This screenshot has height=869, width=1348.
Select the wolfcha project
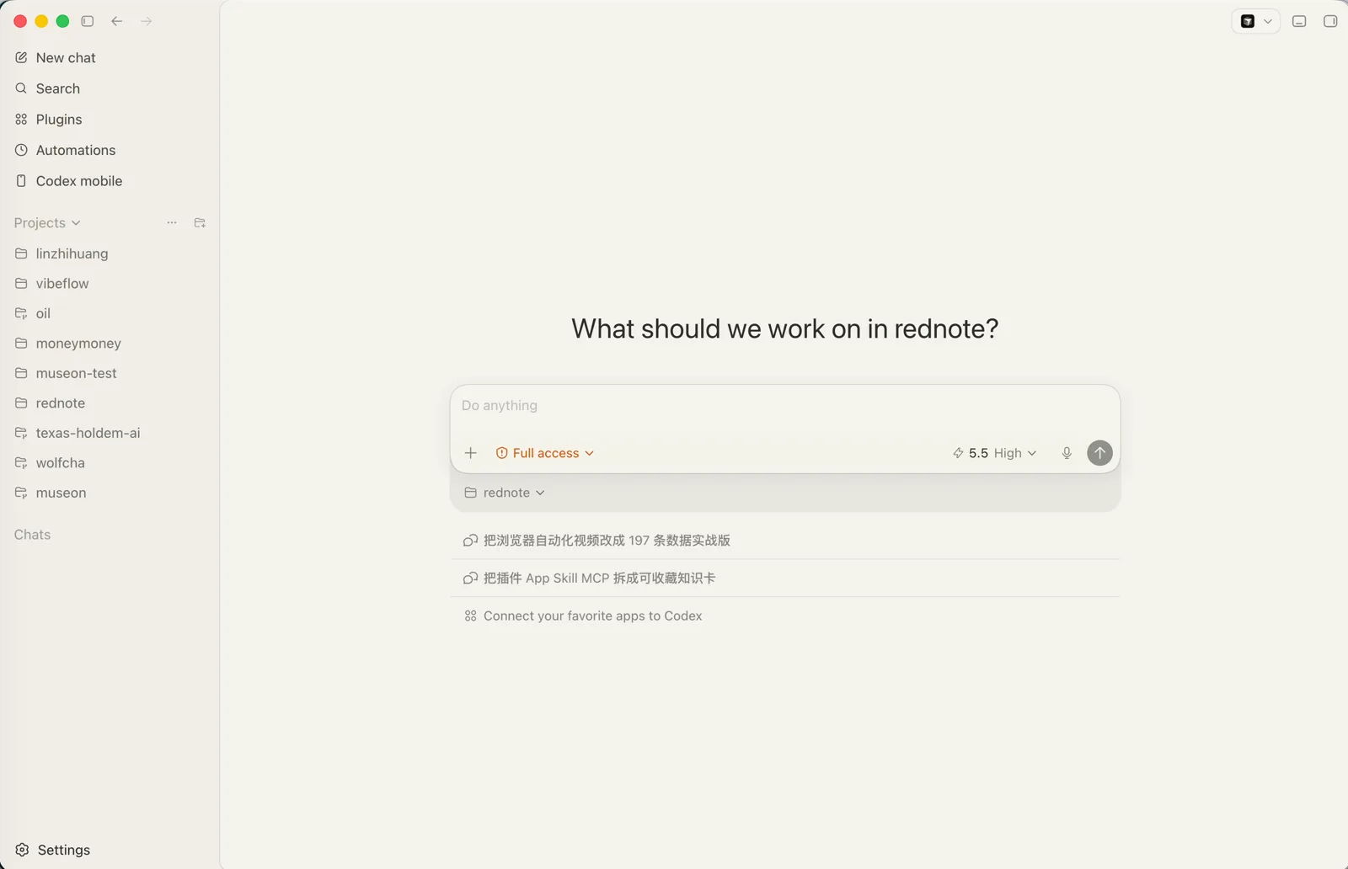pyautogui.click(x=108, y=463)
